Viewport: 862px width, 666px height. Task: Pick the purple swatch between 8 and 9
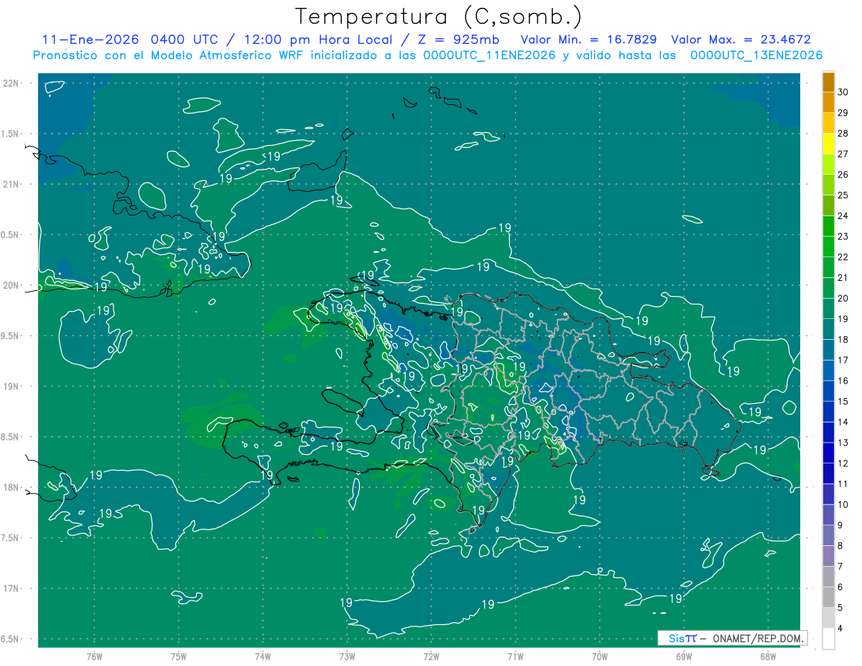(828, 535)
